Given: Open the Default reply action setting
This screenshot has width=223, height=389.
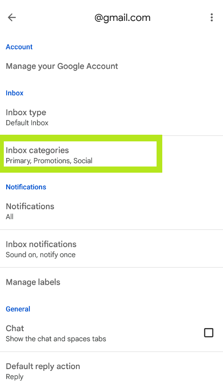Looking at the screenshot, I should [111, 371].
